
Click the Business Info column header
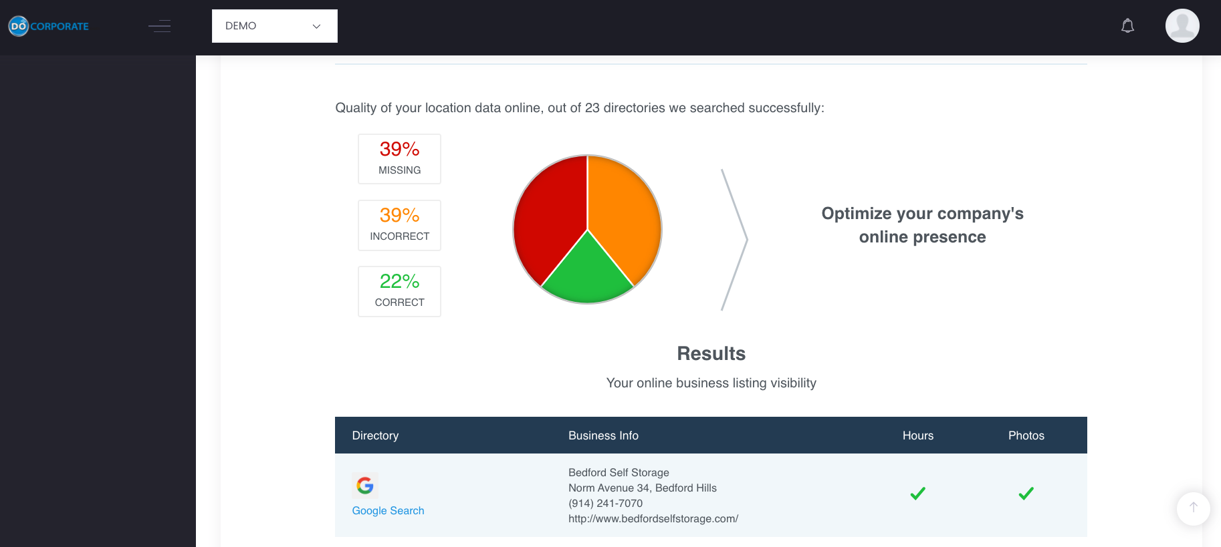[603, 435]
